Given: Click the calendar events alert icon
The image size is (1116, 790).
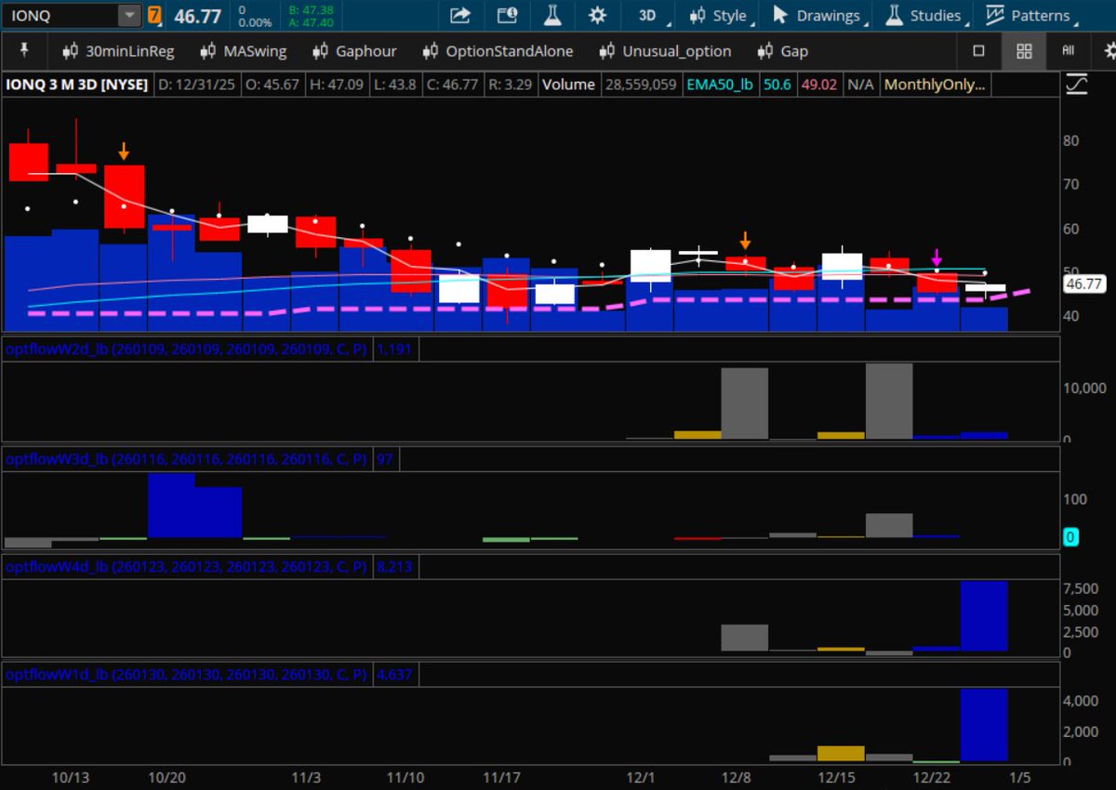Looking at the screenshot, I should point(506,15).
